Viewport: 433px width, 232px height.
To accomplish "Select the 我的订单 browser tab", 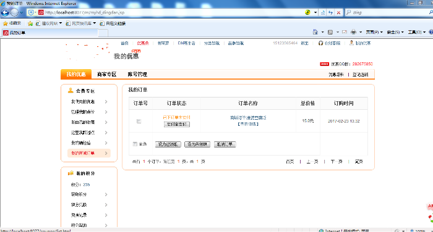I will 49,33.
